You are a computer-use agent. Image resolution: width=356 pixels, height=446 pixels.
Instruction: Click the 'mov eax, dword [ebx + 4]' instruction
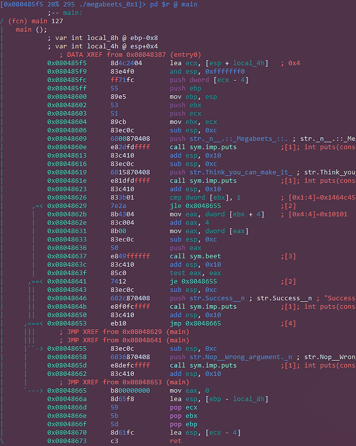[x=217, y=214]
